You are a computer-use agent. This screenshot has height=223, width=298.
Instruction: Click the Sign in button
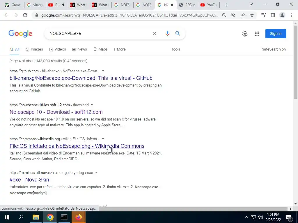coord(276,34)
